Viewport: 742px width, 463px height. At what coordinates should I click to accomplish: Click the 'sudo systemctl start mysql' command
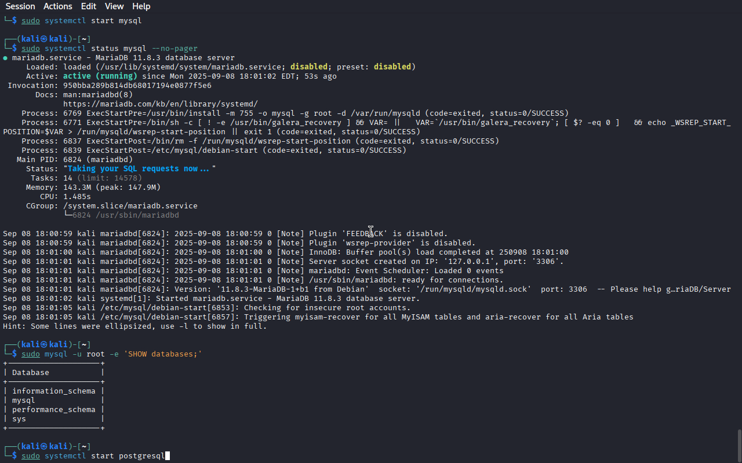tap(82, 21)
